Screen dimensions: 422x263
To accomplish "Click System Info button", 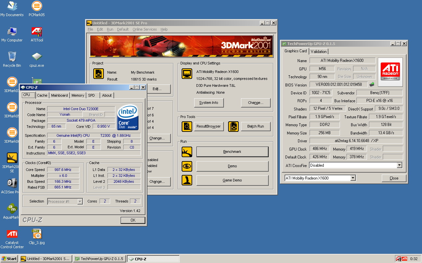I will (x=209, y=103).
